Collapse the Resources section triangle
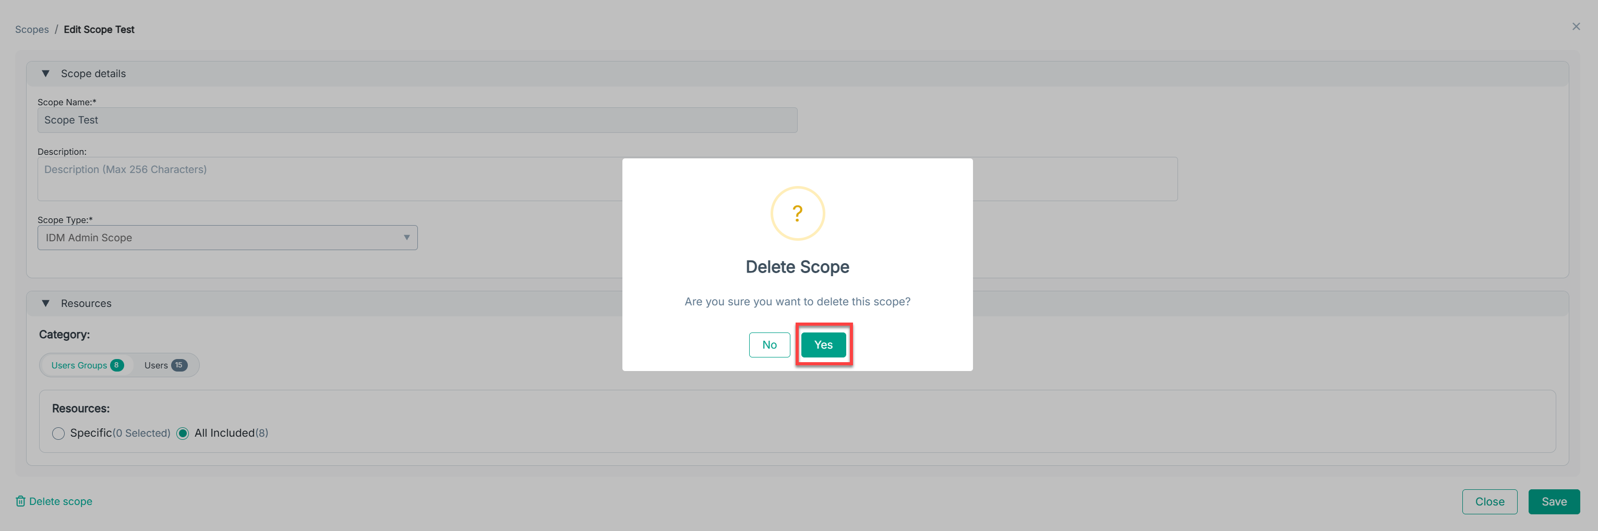Screen dimensions: 1598x531 [45, 303]
